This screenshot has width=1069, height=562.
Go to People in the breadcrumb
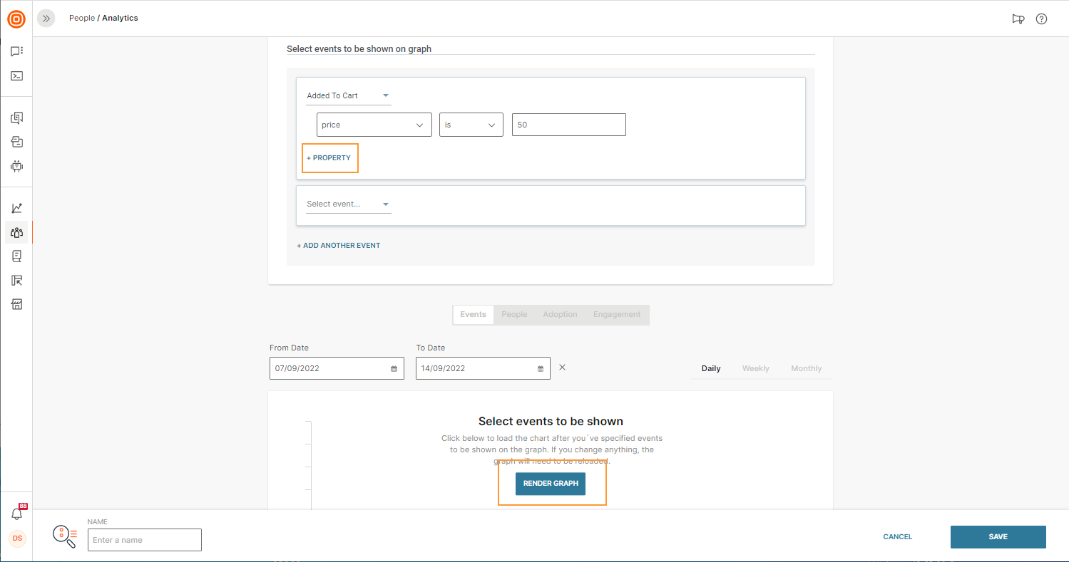pyautogui.click(x=82, y=18)
